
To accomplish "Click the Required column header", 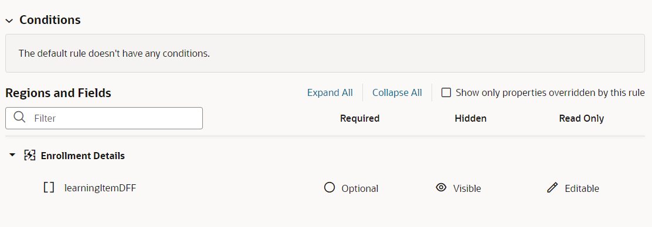I will [360, 119].
